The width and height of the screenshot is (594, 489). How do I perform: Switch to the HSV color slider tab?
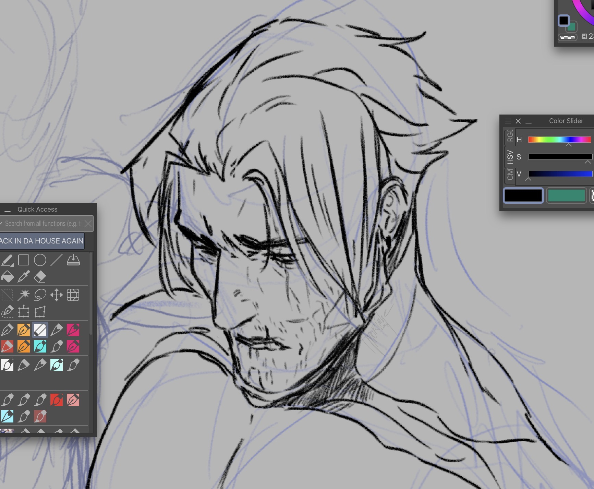point(510,157)
